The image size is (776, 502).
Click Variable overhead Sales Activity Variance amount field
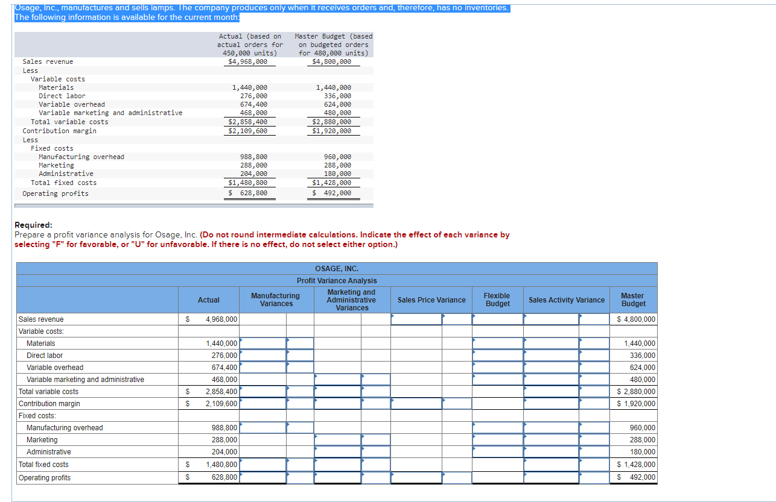[x=551, y=368]
